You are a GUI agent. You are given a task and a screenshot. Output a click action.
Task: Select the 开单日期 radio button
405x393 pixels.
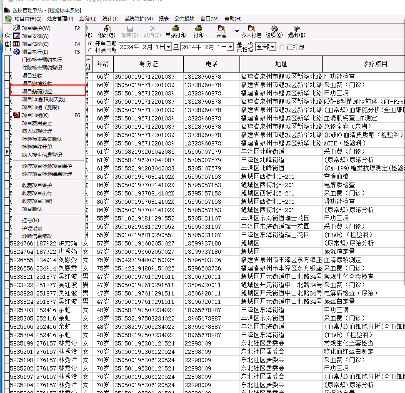[x=90, y=43]
